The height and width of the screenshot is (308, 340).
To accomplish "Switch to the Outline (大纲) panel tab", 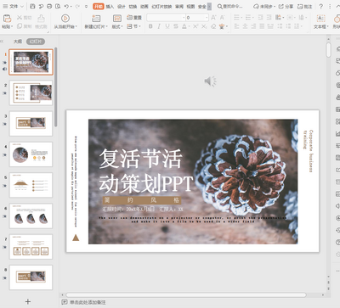I will (x=18, y=42).
